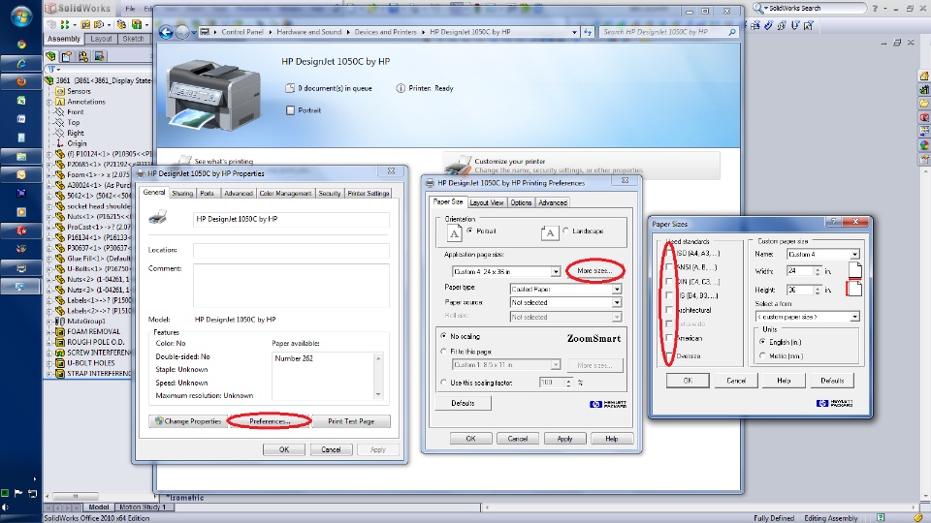This screenshot has width=931, height=523.
Task: Select the FeatureManager design tree tab icon
Action: (x=51, y=56)
